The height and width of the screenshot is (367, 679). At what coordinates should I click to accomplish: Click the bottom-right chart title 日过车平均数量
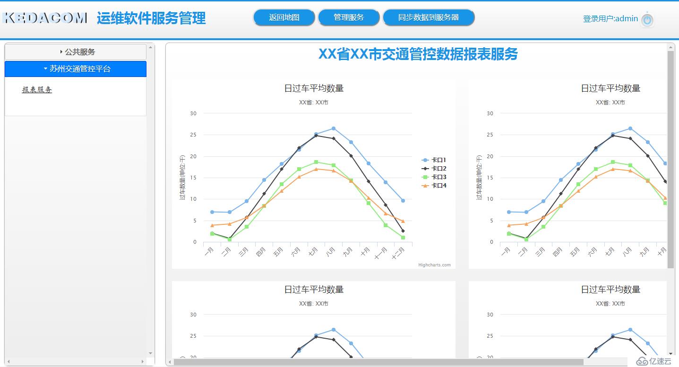point(610,290)
